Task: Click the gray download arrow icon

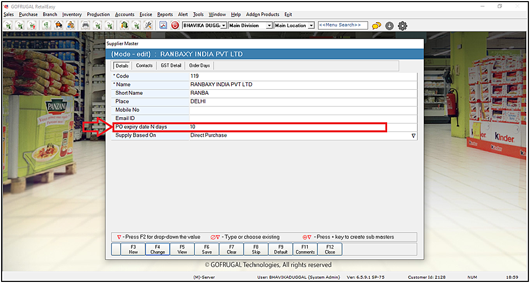Action: coord(389,25)
